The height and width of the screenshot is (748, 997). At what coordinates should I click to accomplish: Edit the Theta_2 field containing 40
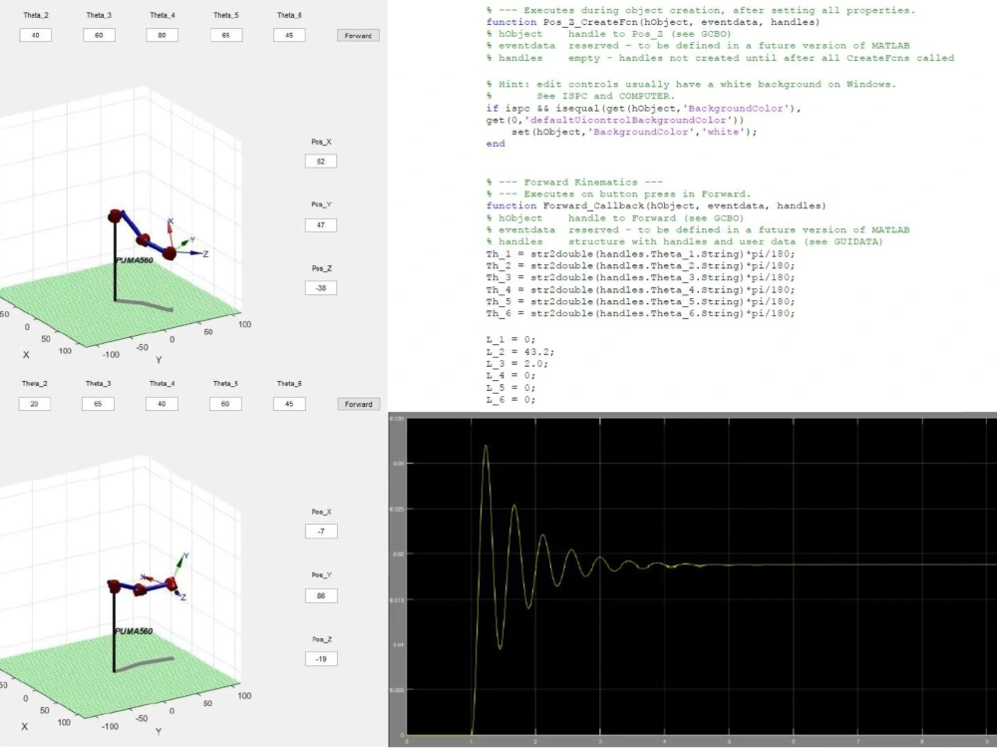(x=36, y=35)
